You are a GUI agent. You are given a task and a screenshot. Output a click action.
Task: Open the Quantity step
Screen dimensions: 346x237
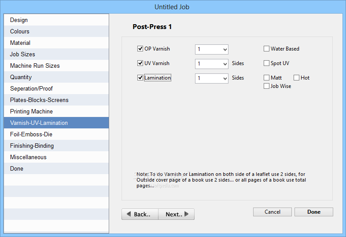(x=56, y=77)
